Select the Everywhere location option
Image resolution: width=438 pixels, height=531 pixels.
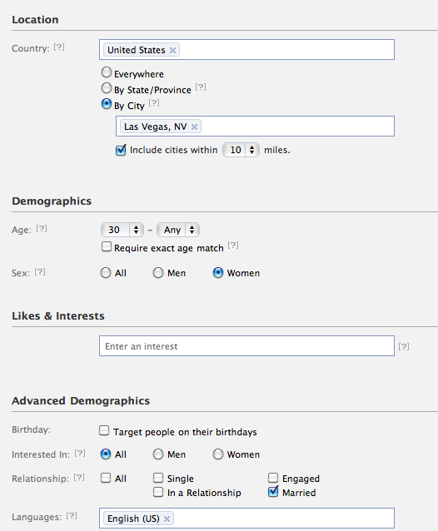pyautogui.click(x=107, y=72)
